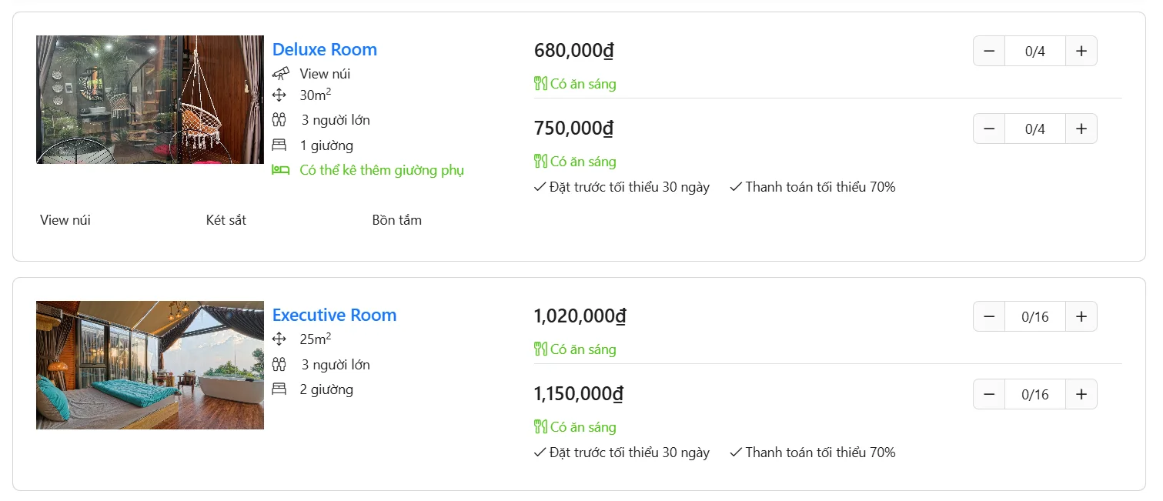Open the Executive Room title link
The height and width of the screenshot is (501, 1163).
click(334, 316)
